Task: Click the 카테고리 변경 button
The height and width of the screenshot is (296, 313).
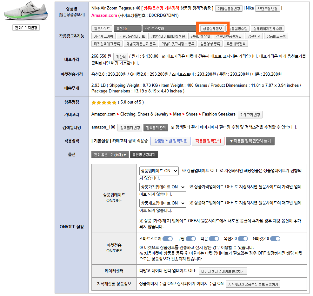Action: pyautogui.click(x=250, y=115)
